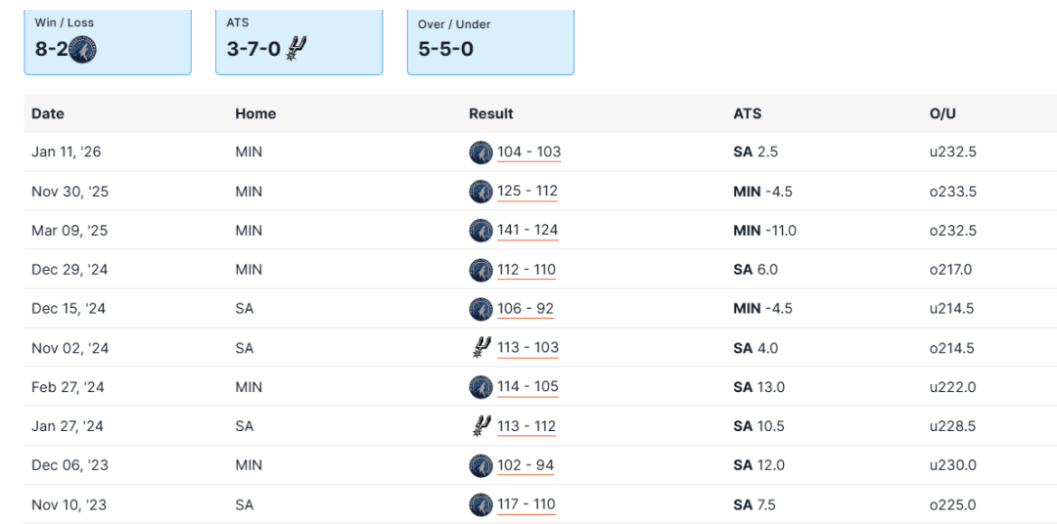Click Spurs logo beside 113 - 112 score

point(481,426)
